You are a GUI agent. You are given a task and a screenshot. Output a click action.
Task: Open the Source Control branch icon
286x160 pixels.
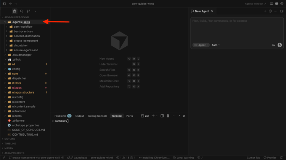[29, 11]
